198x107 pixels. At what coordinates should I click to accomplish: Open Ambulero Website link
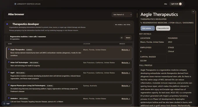(x=126, y=99)
